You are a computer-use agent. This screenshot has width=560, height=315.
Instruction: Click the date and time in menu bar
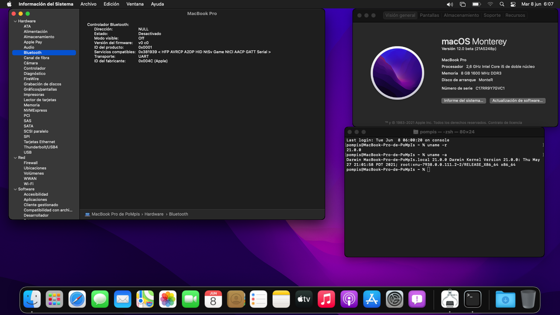pyautogui.click(x=537, y=4)
